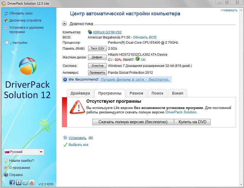Toggle the Настройки checkbox

coord(7,42)
